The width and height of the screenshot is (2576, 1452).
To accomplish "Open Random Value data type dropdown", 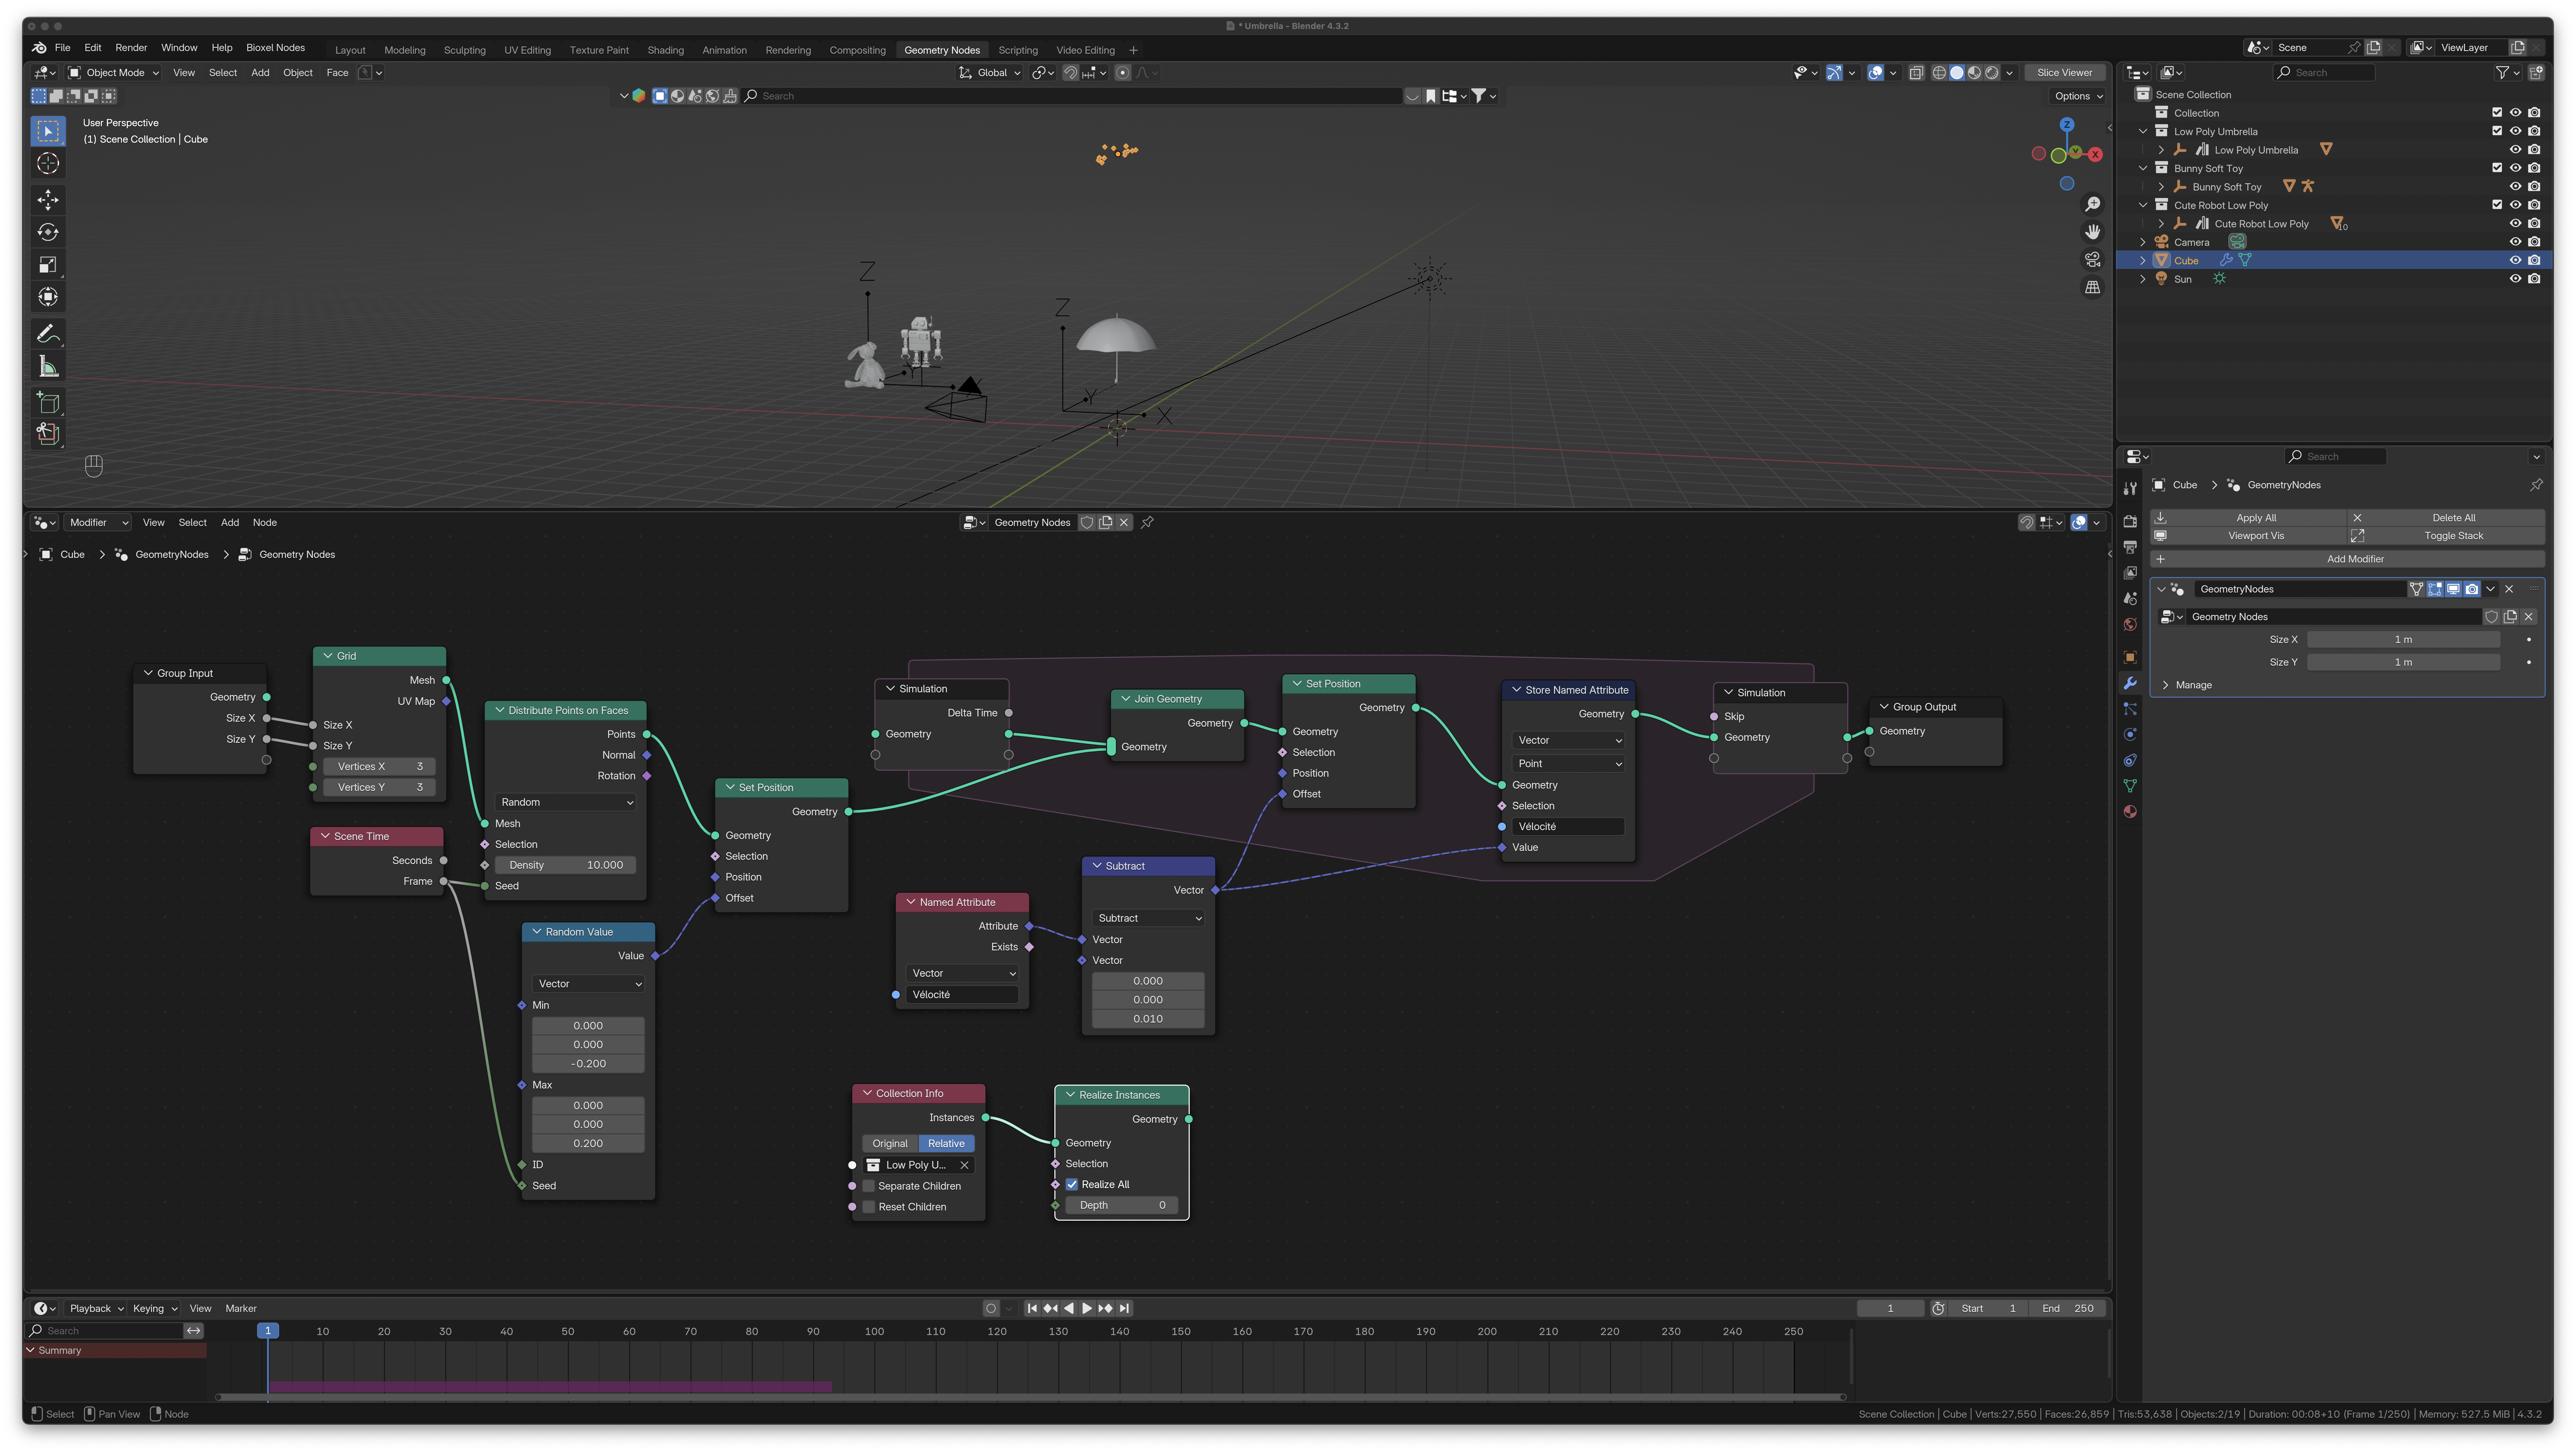I will (588, 984).
